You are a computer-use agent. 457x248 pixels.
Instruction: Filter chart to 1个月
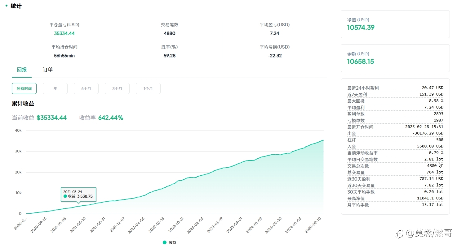pos(148,88)
